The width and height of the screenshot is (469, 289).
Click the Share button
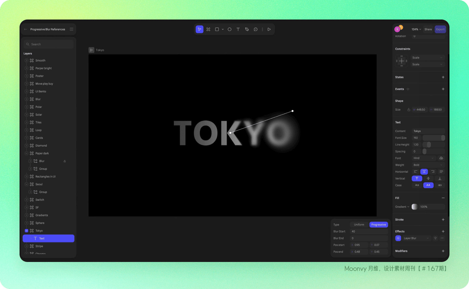pos(428,29)
